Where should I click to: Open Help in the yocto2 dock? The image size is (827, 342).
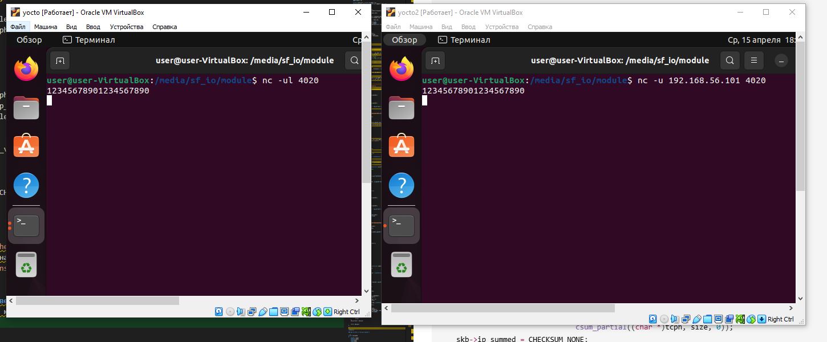tap(402, 185)
